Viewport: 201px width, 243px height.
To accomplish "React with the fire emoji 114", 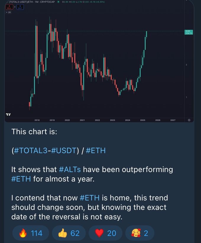I will click(31, 233).
